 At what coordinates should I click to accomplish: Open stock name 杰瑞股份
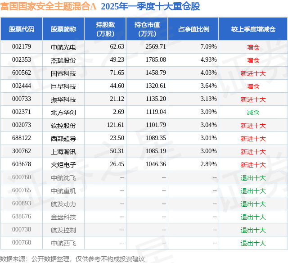tap(63, 60)
